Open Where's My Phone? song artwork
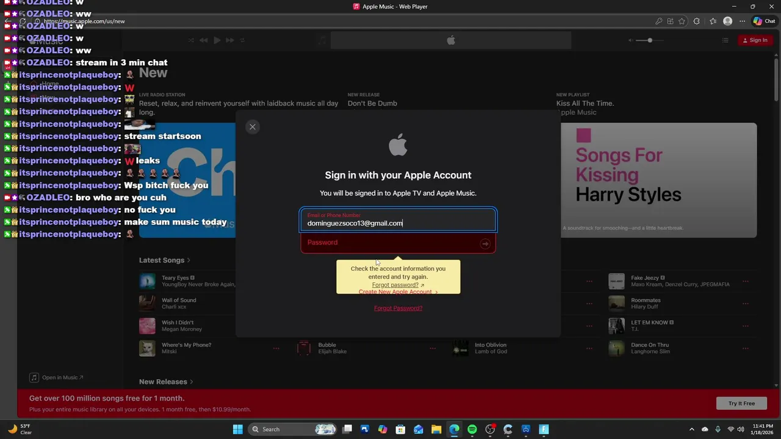This screenshot has width=781, height=439. pos(147,348)
